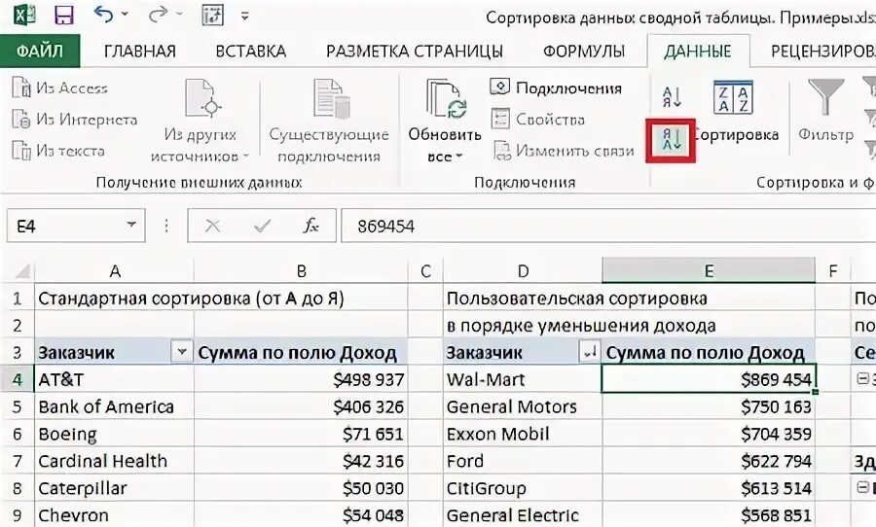The image size is (876, 527).
Task: Redo the last undone action
Action: pyautogui.click(x=158, y=14)
